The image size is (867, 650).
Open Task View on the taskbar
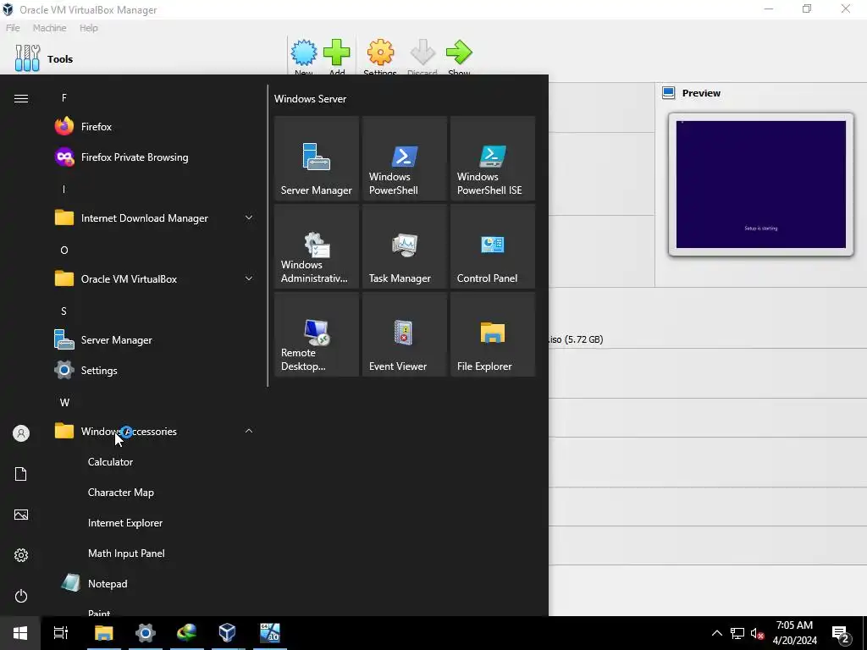pyautogui.click(x=61, y=633)
